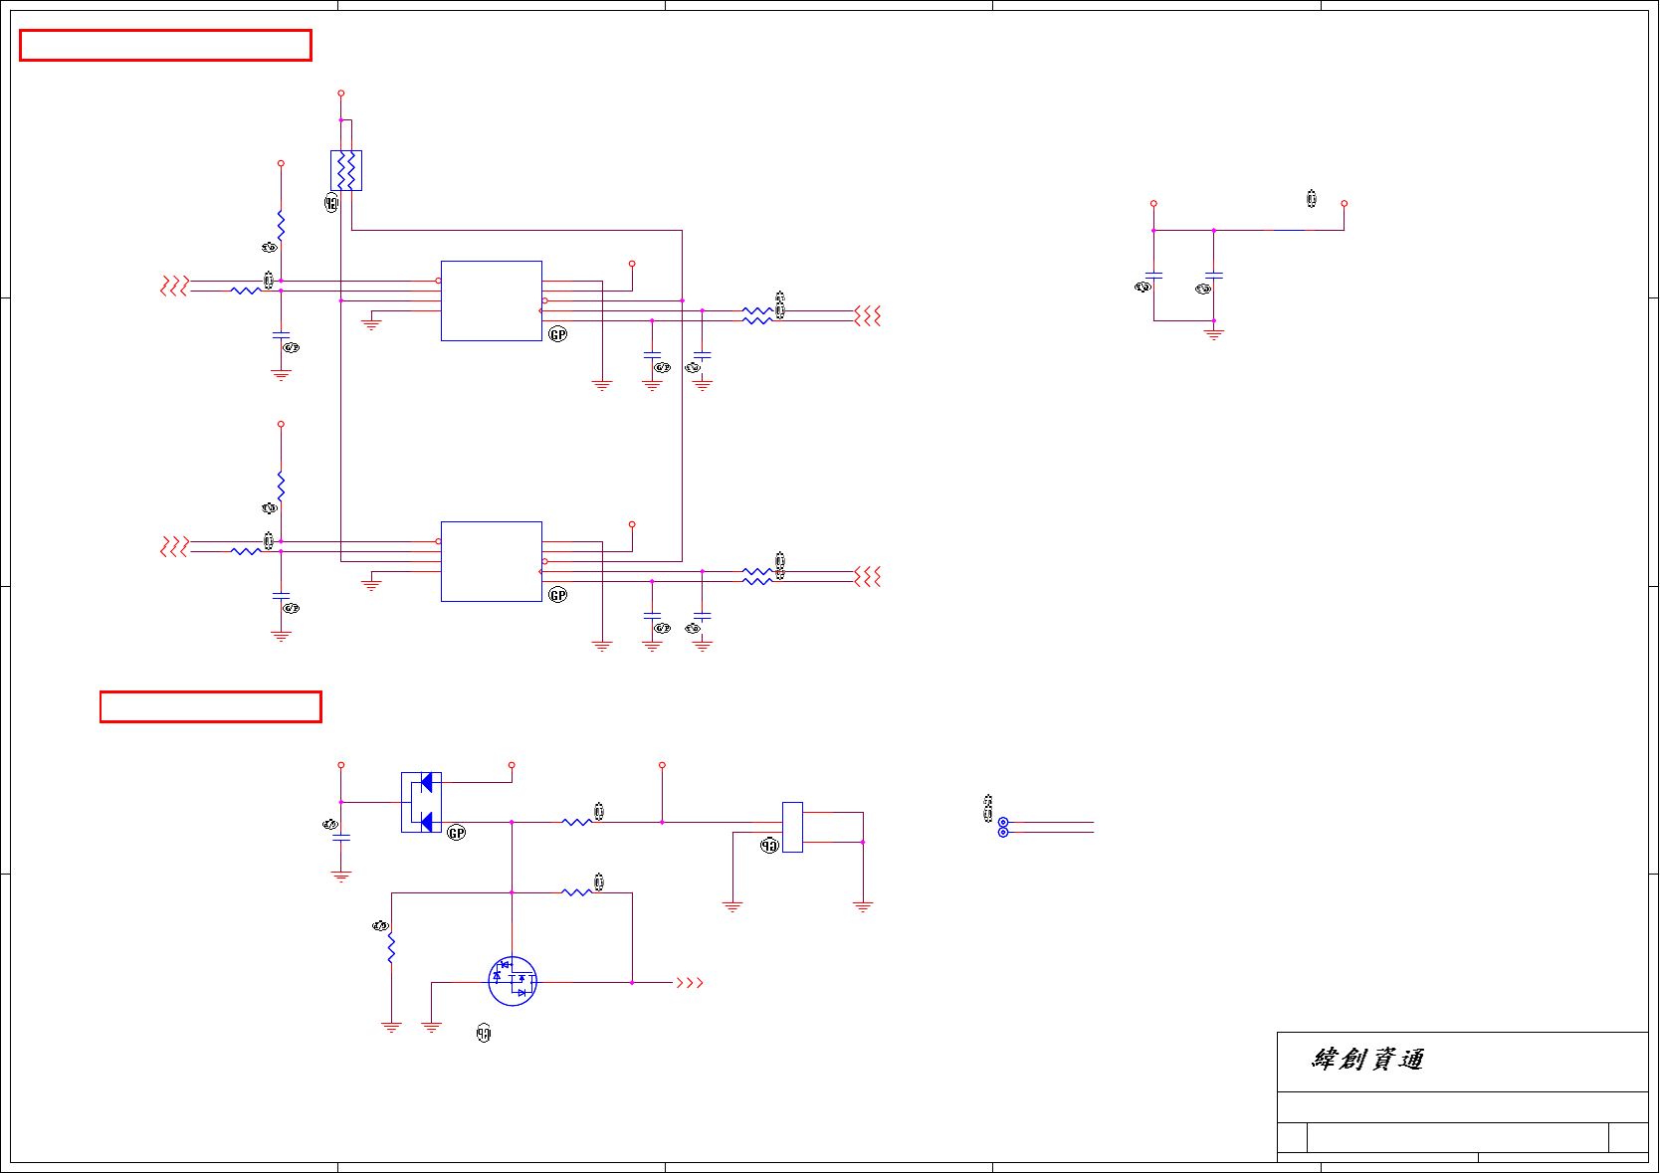Click power node at right end of top-right rail
The width and height of the screenshot is (1660, 1173).
coord(1345,203)
